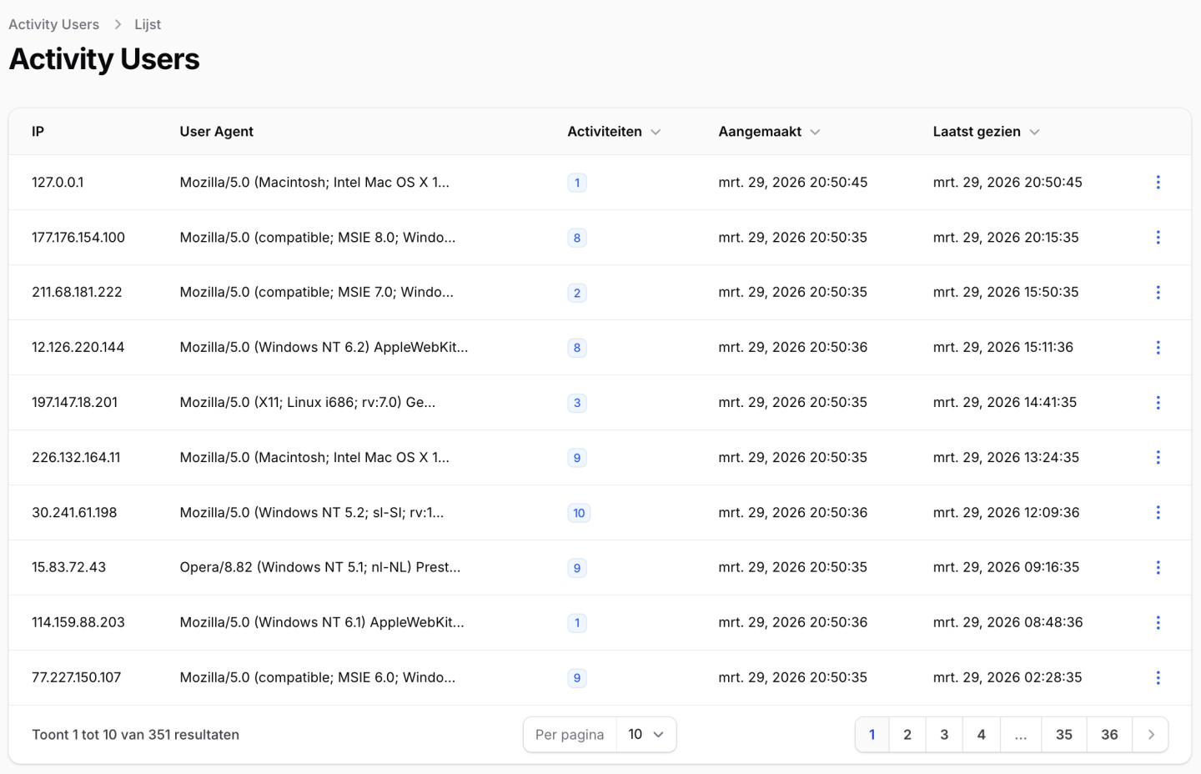Sort by Activiteiten column
The image size is (1201, 774).
click(x=614, y=132)
